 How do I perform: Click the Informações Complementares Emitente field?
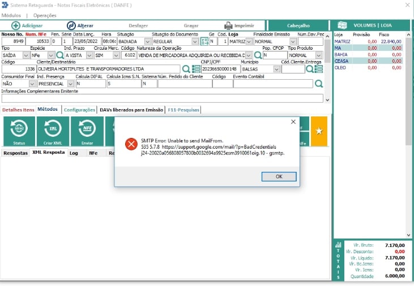tap(162, 98)
